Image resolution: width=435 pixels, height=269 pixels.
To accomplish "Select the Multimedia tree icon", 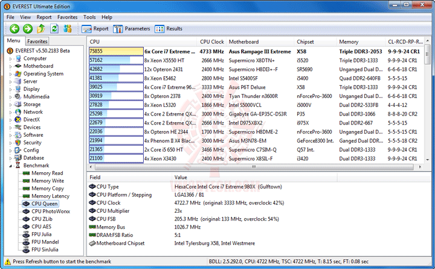I will point(18,97).
